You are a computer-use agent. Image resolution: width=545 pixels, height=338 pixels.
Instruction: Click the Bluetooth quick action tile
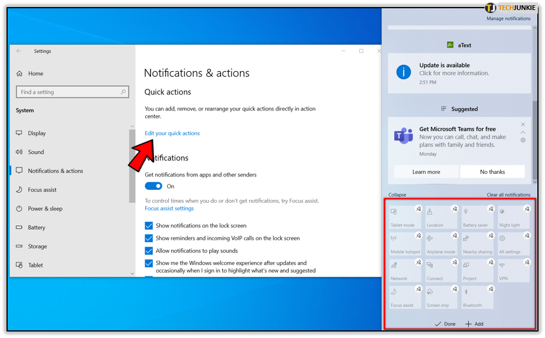[477, 297]
